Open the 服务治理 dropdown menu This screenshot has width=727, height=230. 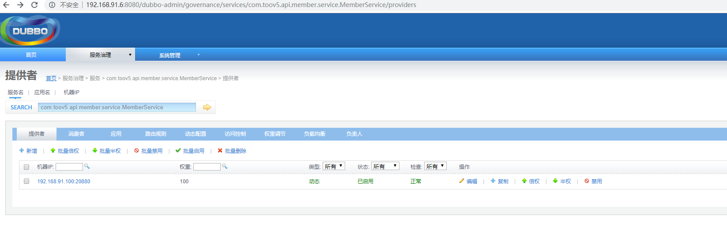coord(101,55)
